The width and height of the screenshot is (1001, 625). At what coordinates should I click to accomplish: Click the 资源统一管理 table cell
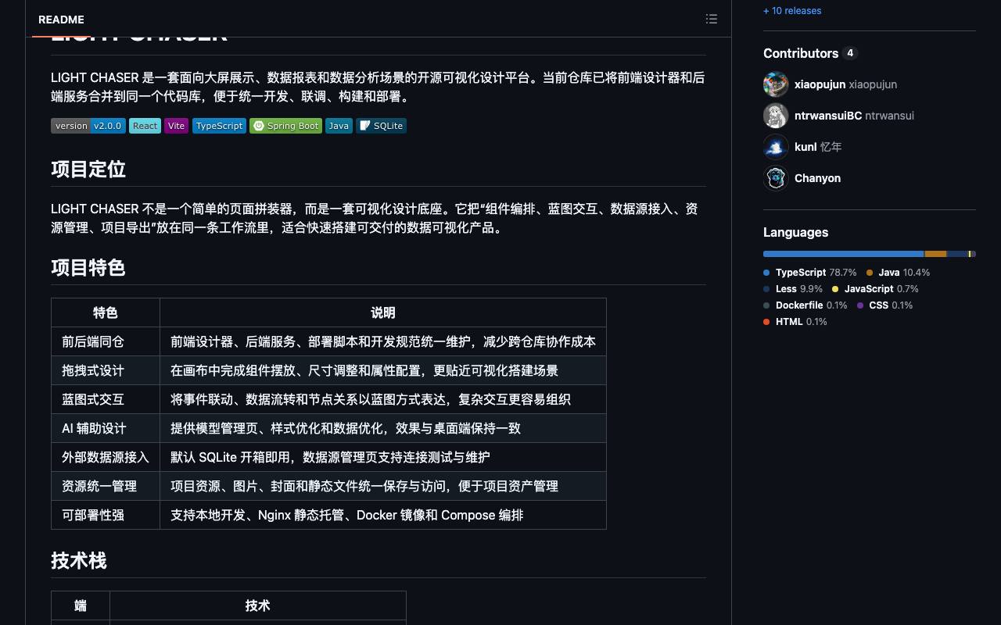tap(106, 486)
